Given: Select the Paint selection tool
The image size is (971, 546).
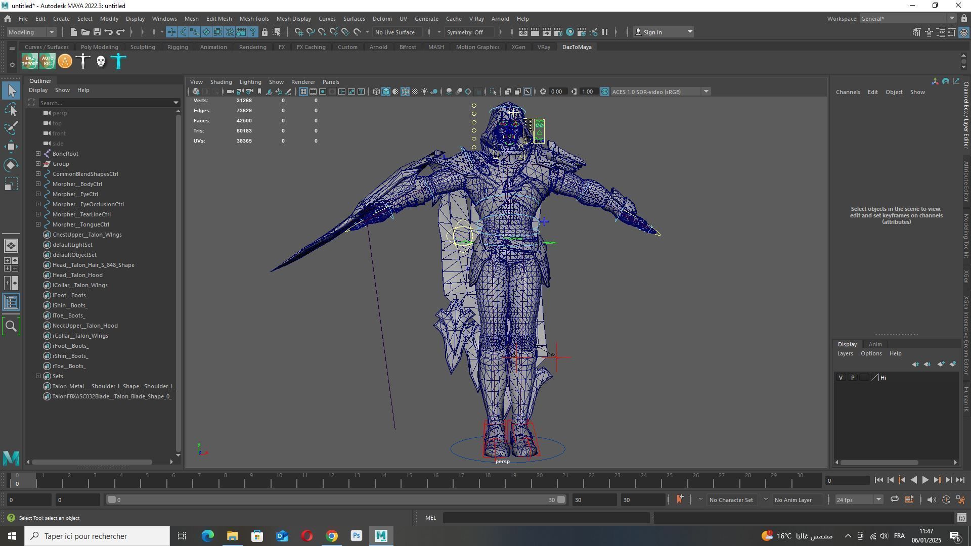Looking at the screenshot, I should point(11,127).
